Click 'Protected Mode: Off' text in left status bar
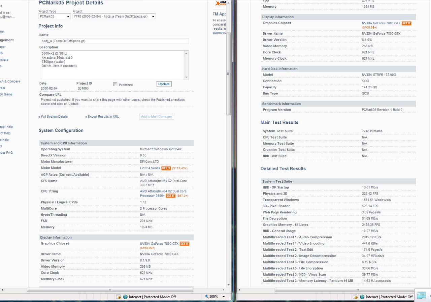Image resolution: width=431 pixels, height=302 pixels. point(160,297)
